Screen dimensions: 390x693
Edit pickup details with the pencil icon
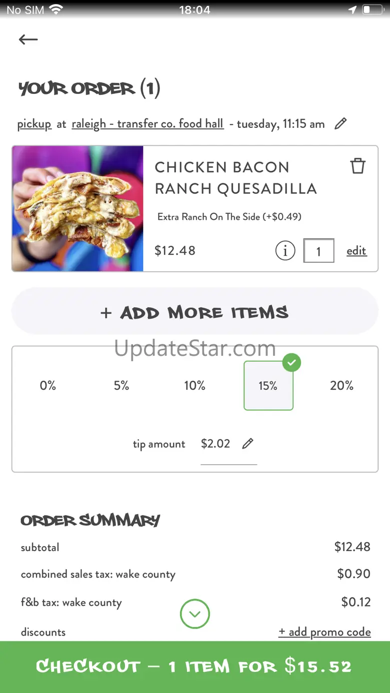340,123
